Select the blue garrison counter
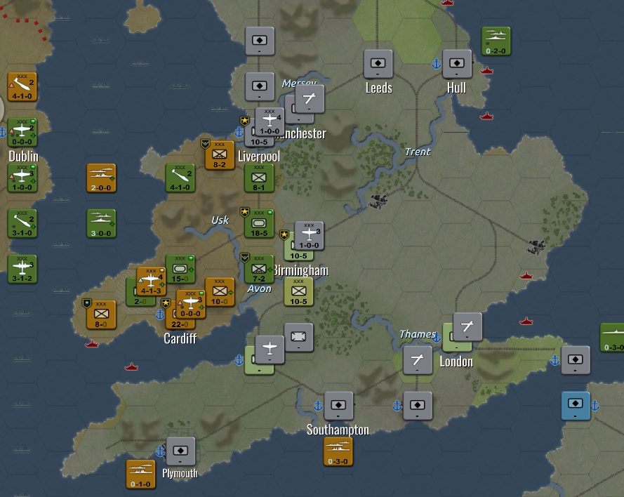Image resolution: width=624 pixels, height=497 pixels. (576, 406)
